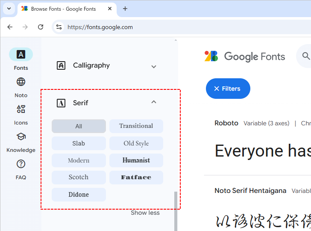Select the Browse Fonts - Google Fonts tab

coord(67,9)
